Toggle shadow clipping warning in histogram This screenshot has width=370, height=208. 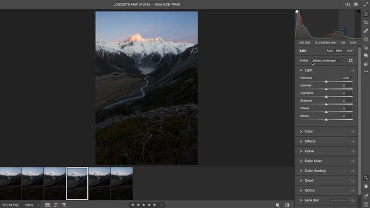(x=297, y=12)
